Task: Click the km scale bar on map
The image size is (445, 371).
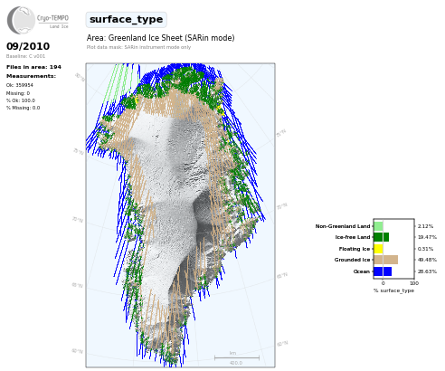Action: (x=237, y=357)
